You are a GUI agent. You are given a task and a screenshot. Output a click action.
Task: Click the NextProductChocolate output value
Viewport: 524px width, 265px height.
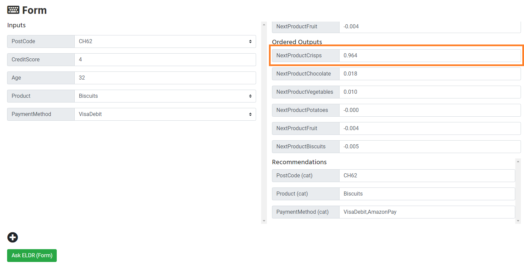429,73
